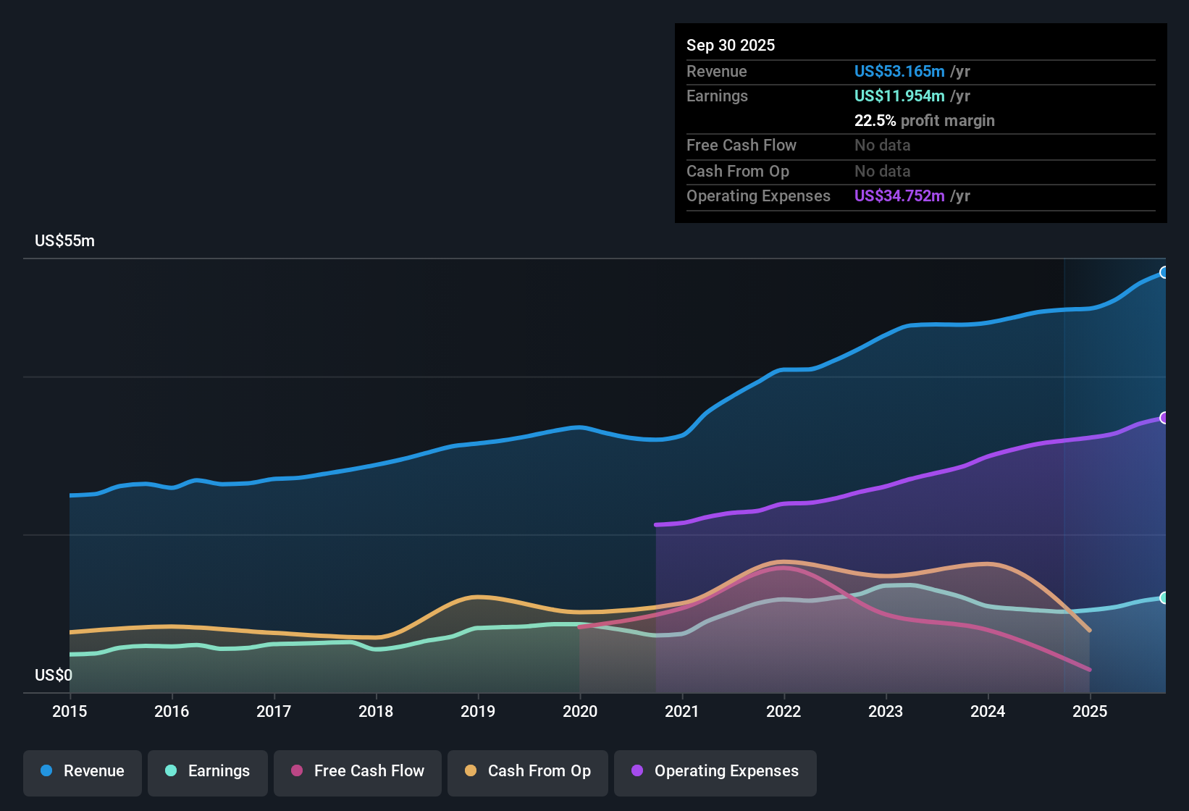Viewport: 1189px width, 811px height.
Task: Click the Free Cash Flow tooltip row label
Action: tap(741, 145)
